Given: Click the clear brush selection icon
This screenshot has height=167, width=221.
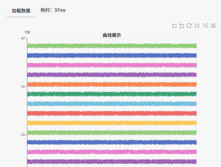Looking at the screenshot, I should tap(213, 26).
